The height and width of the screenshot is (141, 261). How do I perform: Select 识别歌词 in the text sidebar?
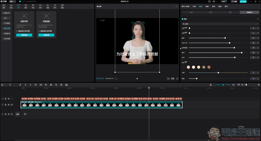[x=7, y=33]
